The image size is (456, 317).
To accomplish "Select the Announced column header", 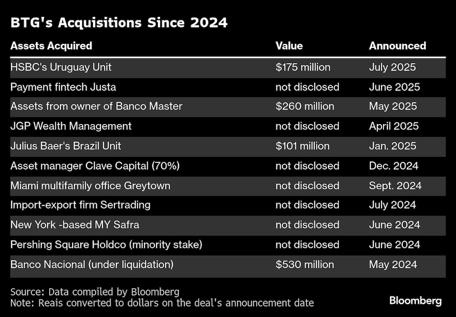I will tap(397, 46).
